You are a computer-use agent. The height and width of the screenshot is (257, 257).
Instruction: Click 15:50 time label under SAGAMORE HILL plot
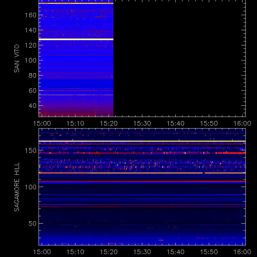click(x=209, y=252)
